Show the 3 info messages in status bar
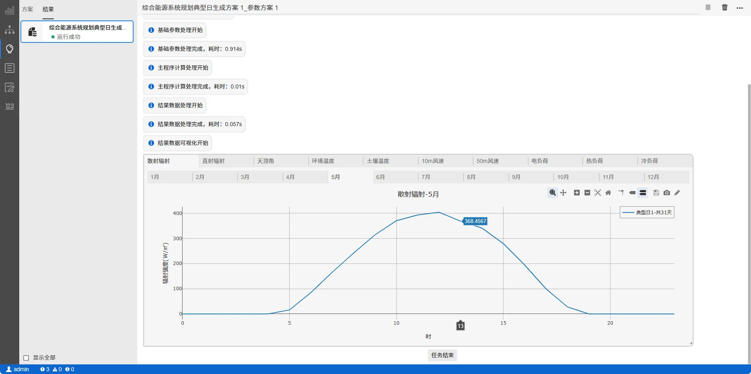Viewport: 751px width, 374px height. pyautogui.click(x=45, y=369)
